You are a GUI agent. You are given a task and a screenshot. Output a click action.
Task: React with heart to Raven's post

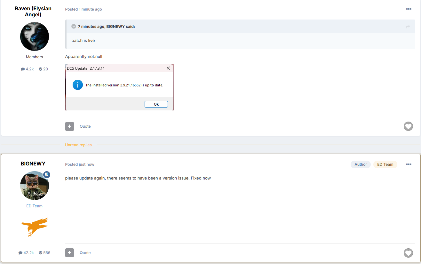coord(408,126)
